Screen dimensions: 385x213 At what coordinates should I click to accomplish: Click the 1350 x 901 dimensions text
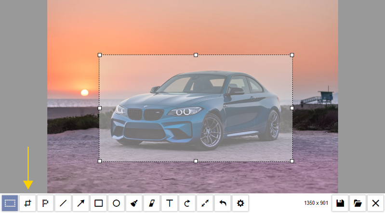[x=316, y=203]
